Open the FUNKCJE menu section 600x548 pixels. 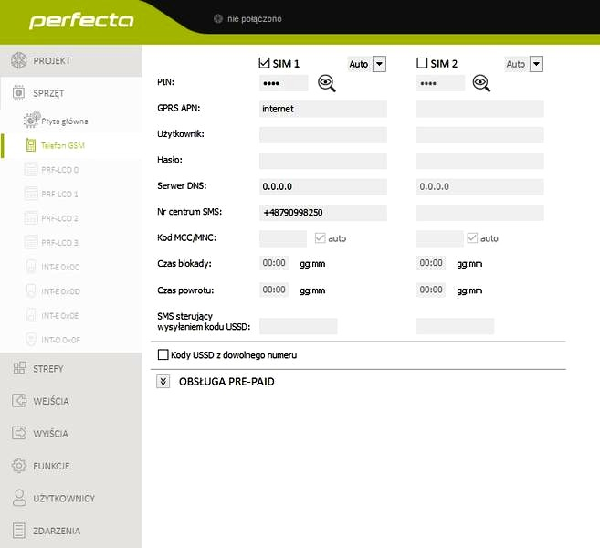[71, 466]
